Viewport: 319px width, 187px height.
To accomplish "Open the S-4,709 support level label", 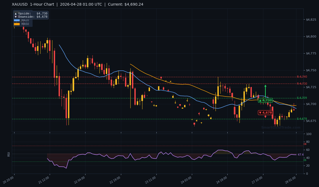I will coord(302,98).
